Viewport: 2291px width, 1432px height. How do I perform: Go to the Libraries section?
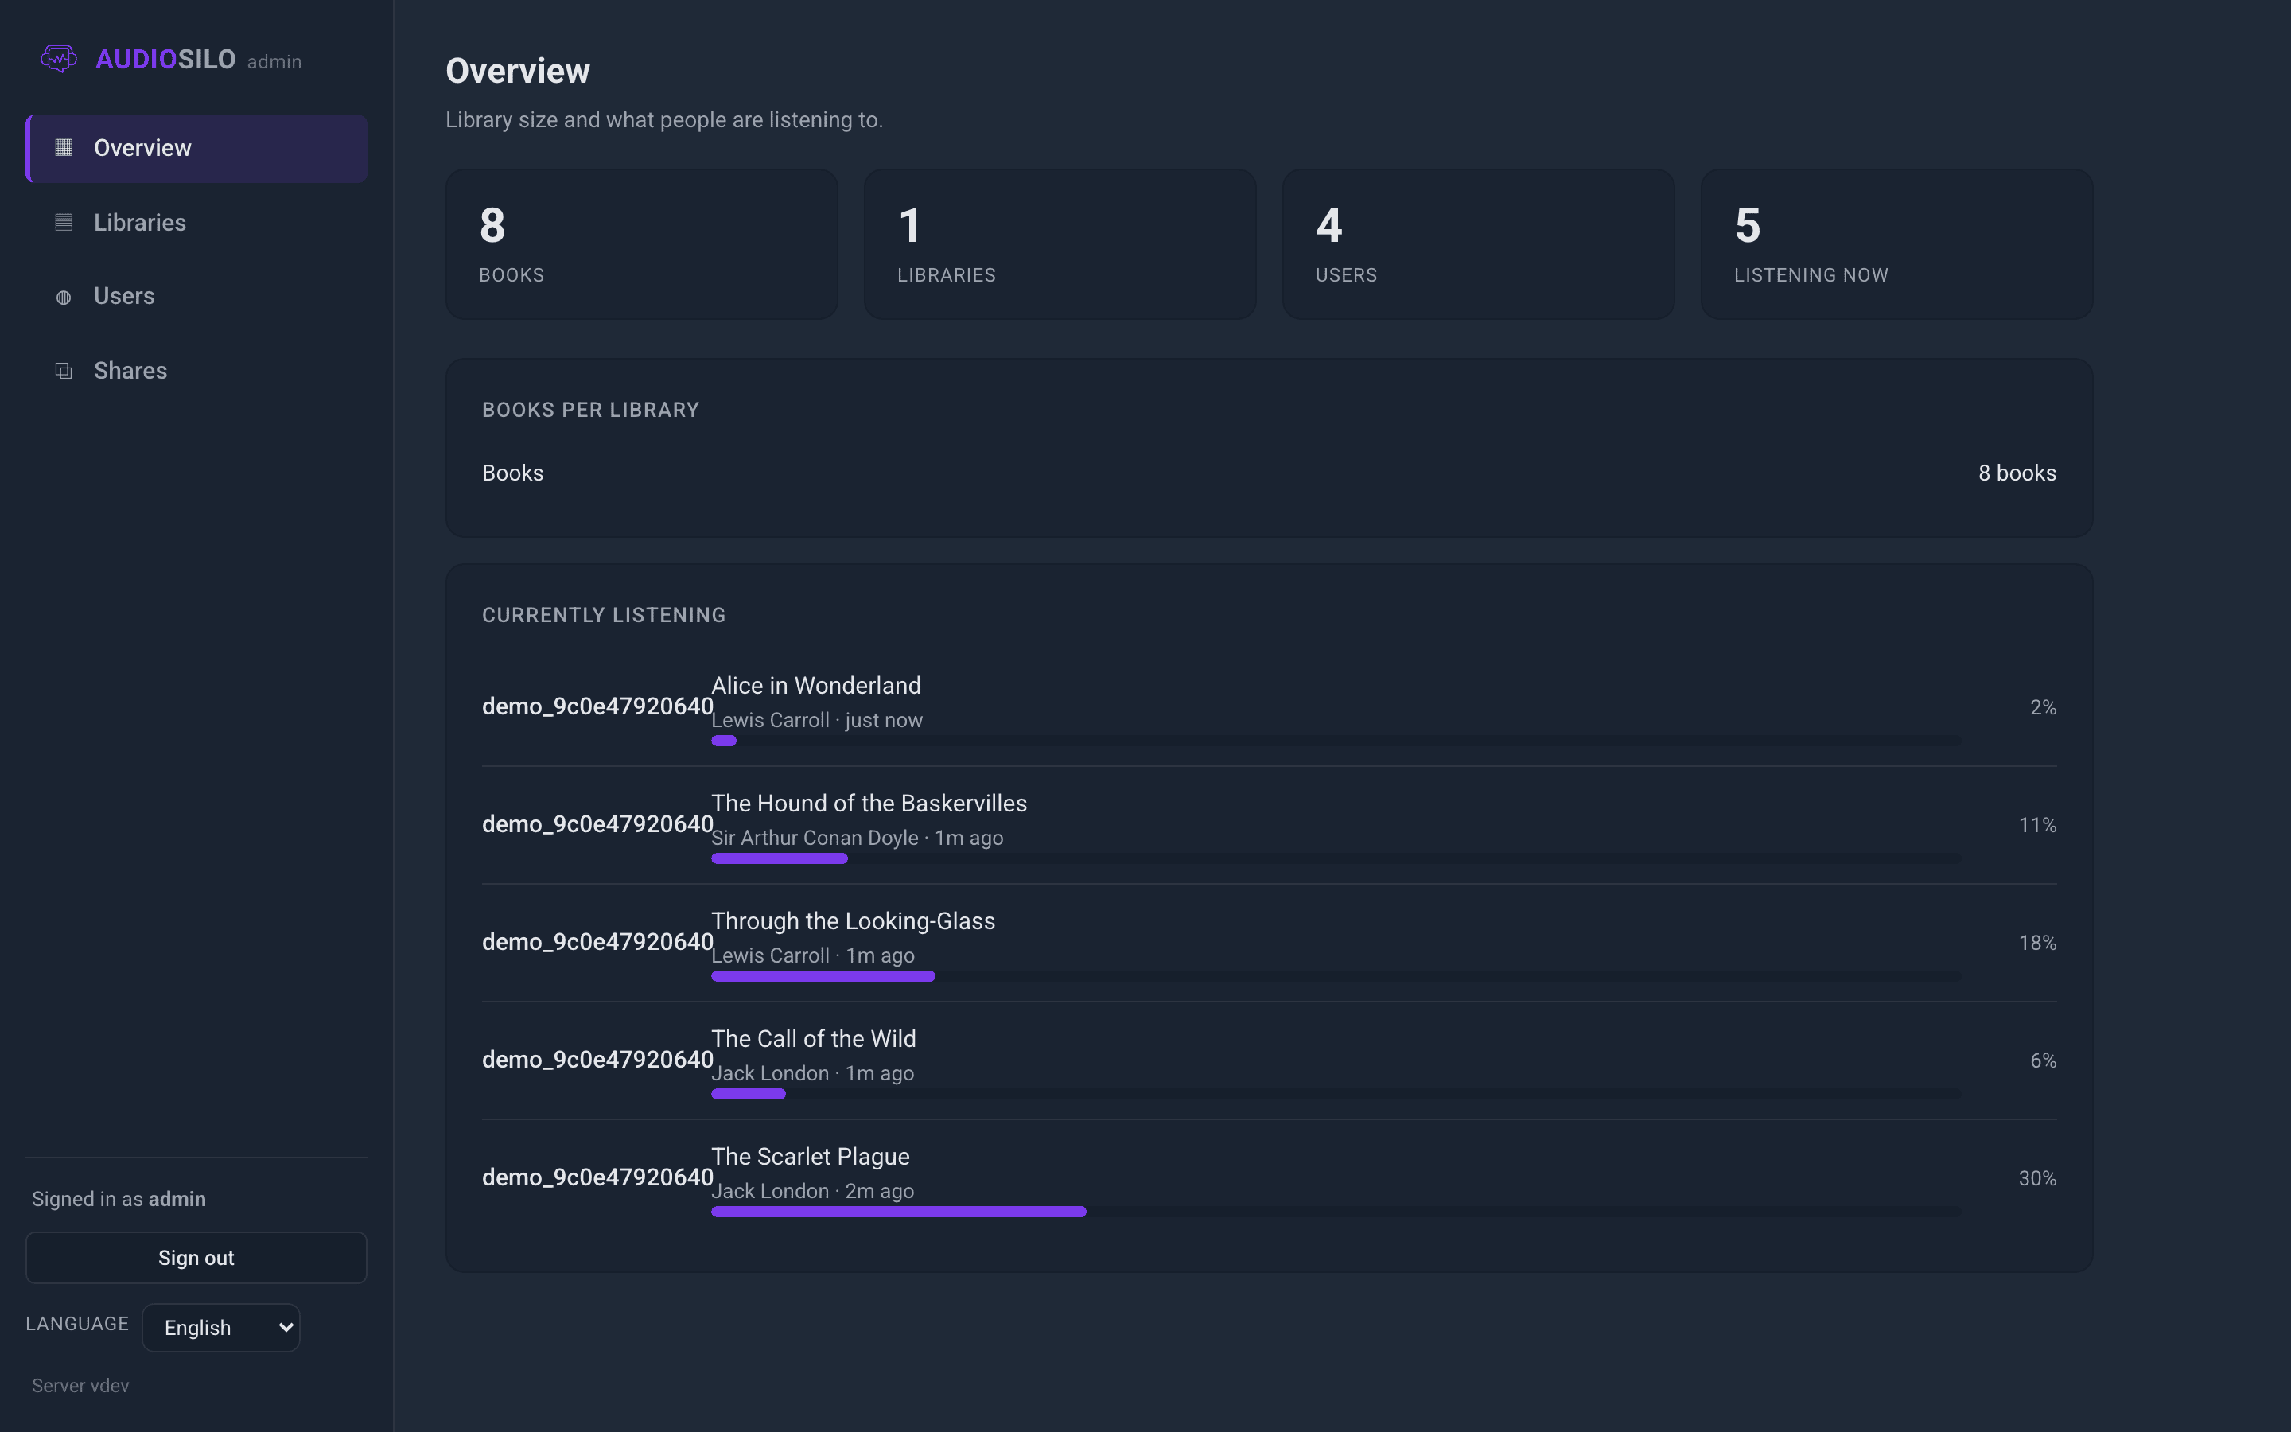(x=197, y=223)
